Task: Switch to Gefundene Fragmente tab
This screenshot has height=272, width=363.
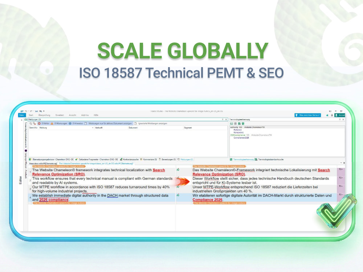Action: click(x=97, y=159)
